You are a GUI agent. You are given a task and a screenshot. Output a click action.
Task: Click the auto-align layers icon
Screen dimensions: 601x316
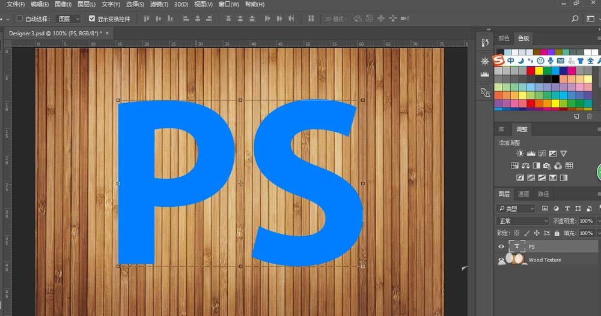(311, 19)
